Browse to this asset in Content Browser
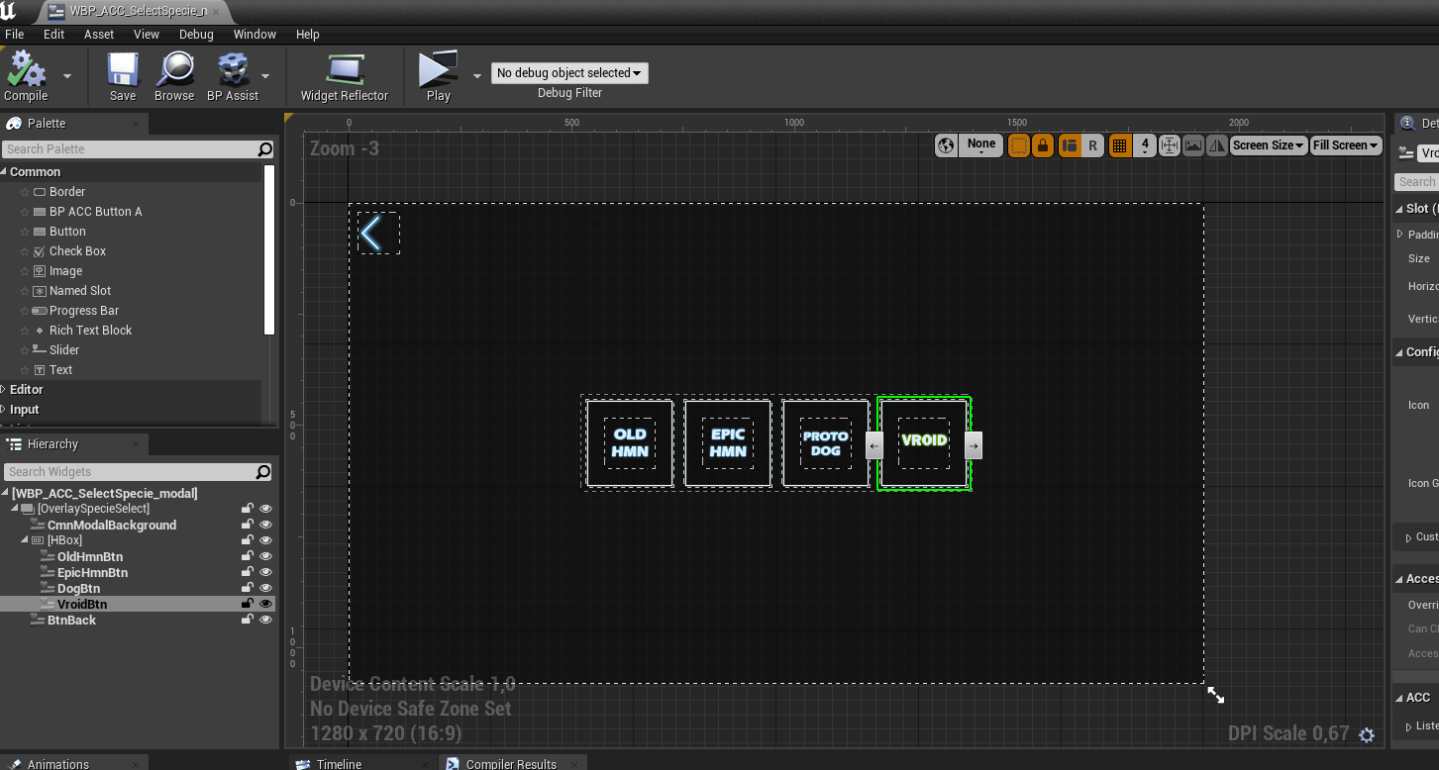This screenshot has height=770, width=1439. [174, 76]
